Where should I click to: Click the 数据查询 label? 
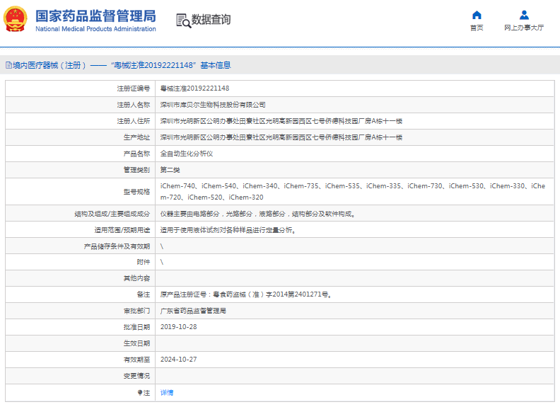pos(211,20)
